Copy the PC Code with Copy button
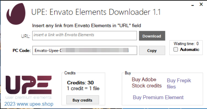 point(152,50)
